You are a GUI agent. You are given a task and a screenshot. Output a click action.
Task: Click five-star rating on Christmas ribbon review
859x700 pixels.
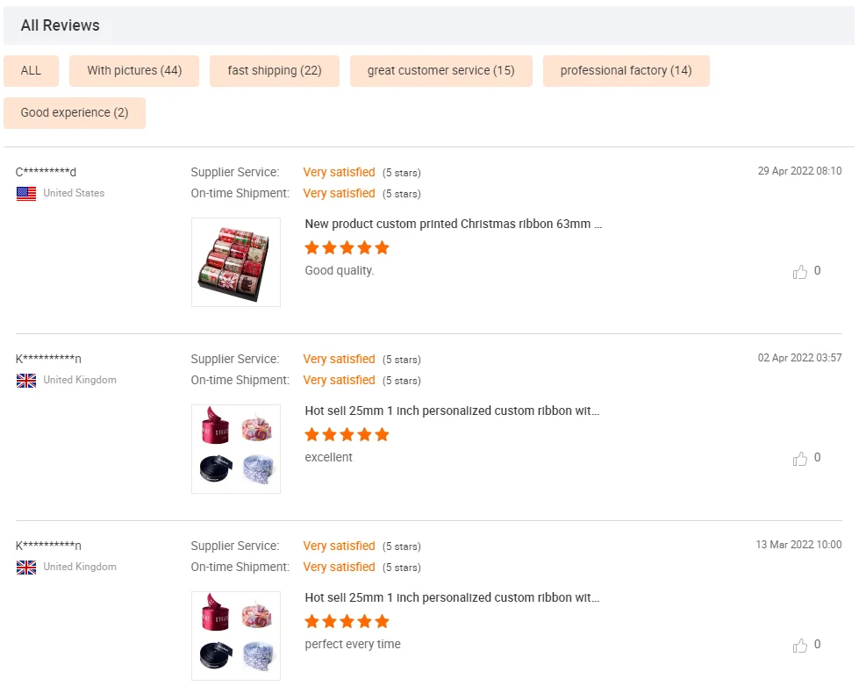(347, 248)
